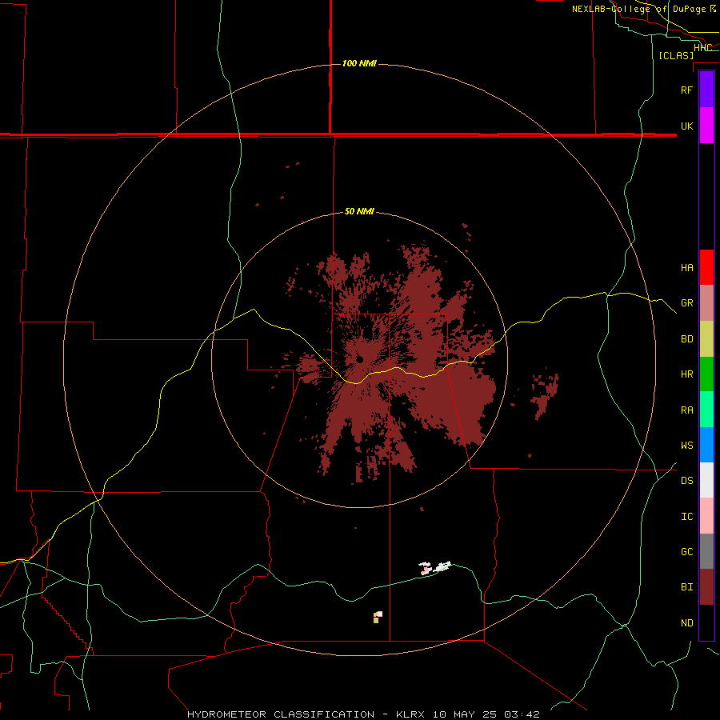Click the [CLAS] legend heading
This screenshot has width=720, height=720.
(676, 55)
